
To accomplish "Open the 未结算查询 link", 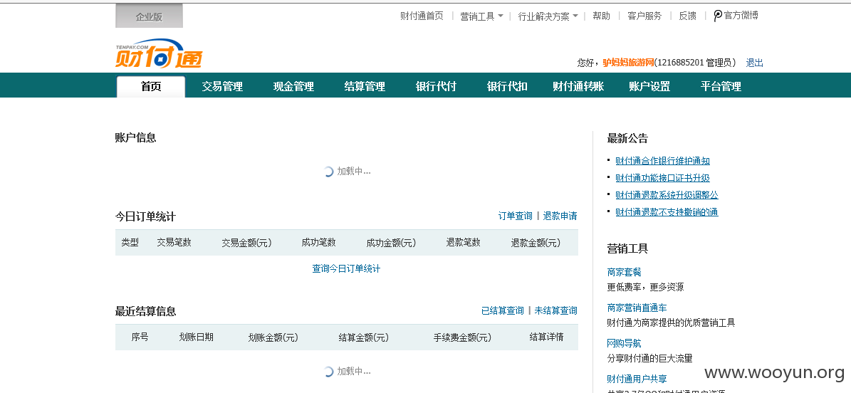I will pos(555,310).
